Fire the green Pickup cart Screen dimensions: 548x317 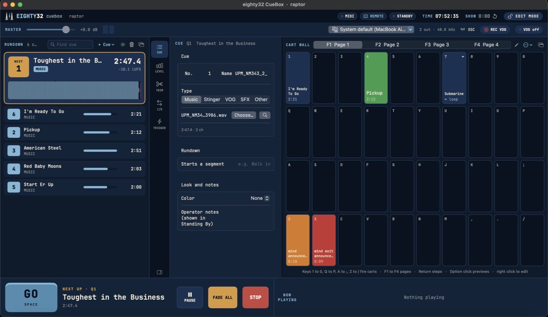[x=376, y=78]
